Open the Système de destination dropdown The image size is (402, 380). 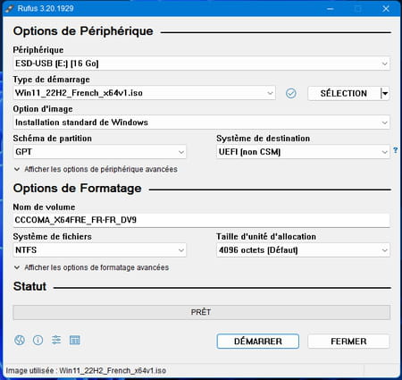(303, 152)
